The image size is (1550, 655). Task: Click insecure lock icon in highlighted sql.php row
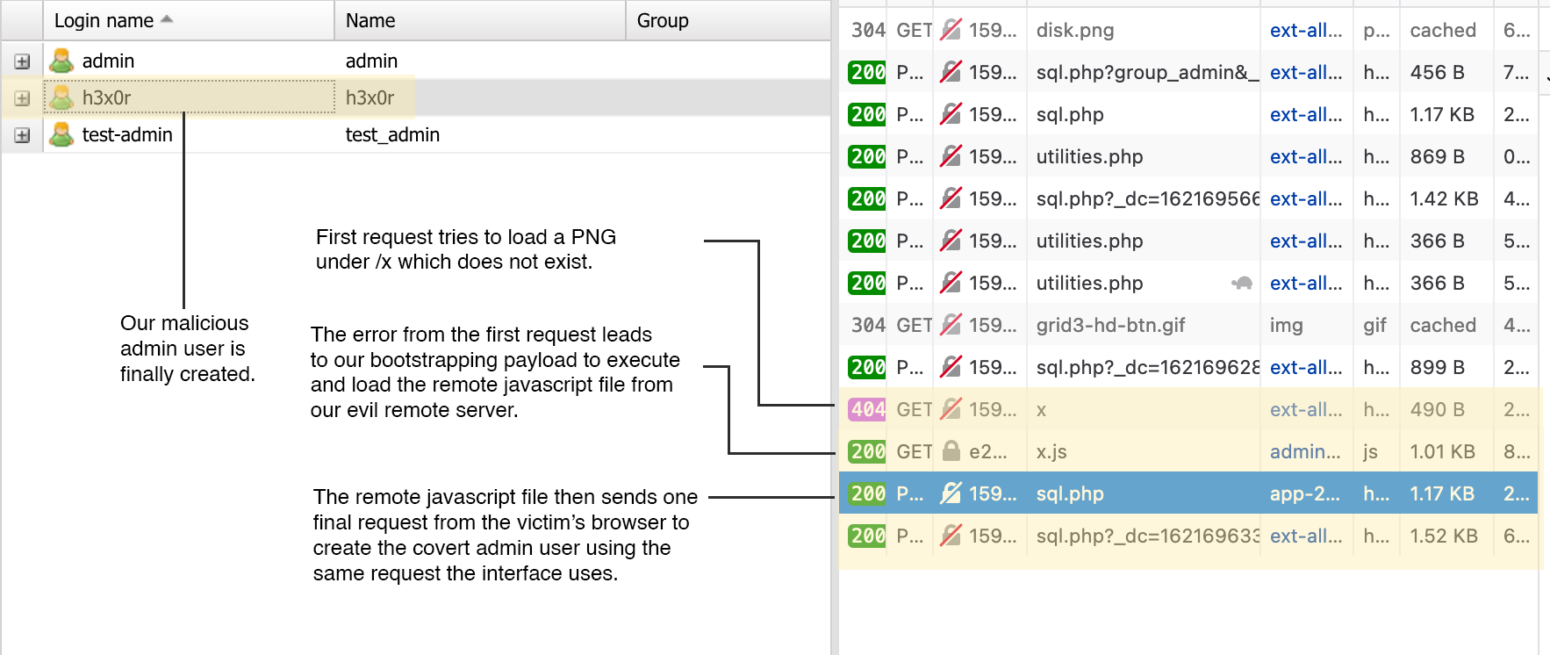click(x=951, y=493)
